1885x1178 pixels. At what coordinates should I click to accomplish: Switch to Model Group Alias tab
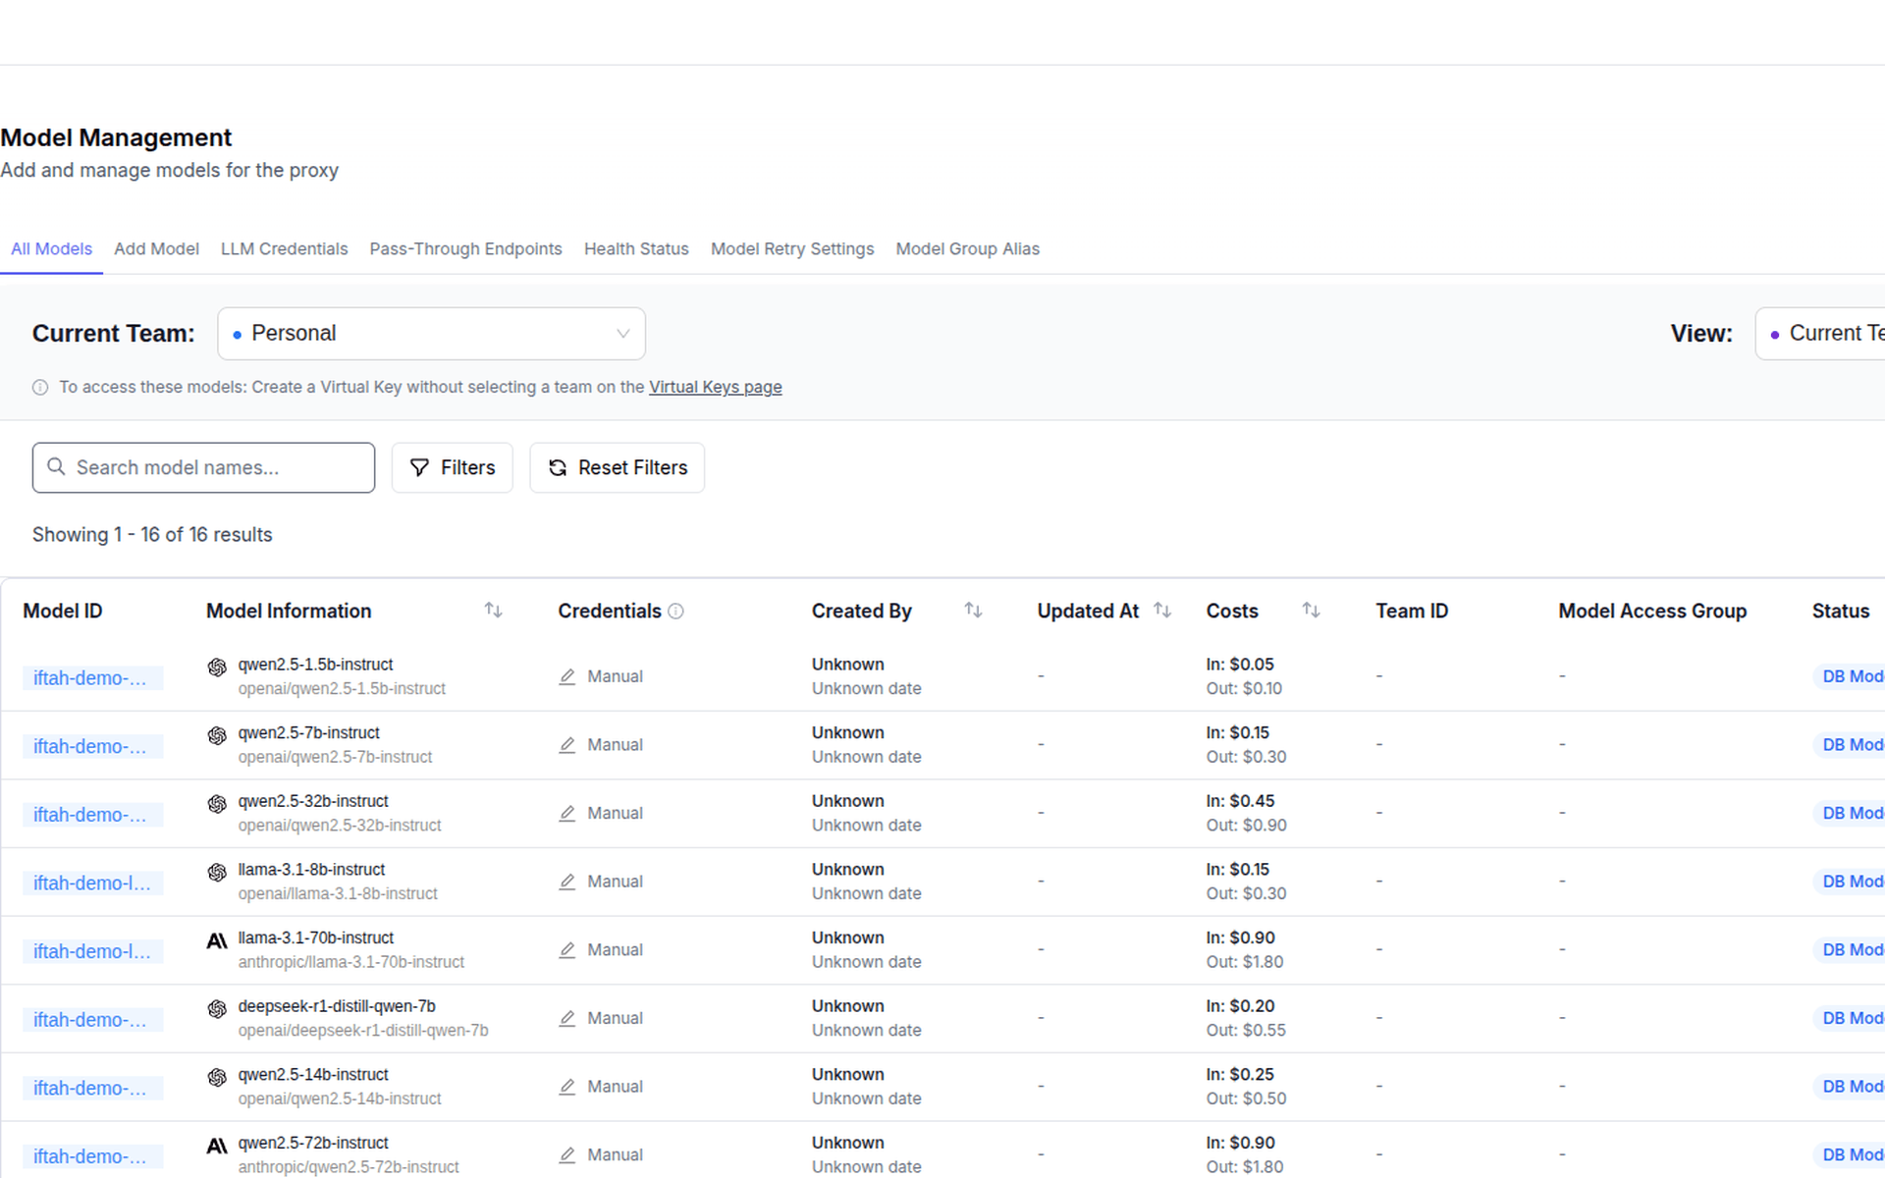coord(967,249)
